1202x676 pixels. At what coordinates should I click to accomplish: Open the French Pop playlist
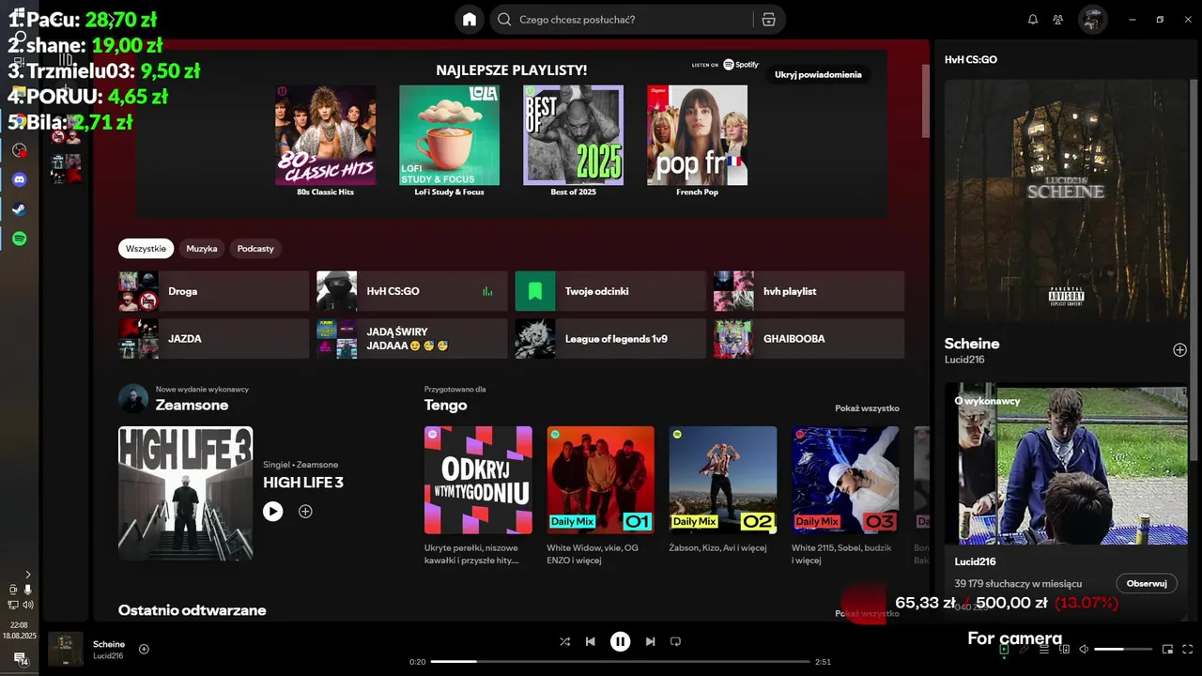click(697, 135)
